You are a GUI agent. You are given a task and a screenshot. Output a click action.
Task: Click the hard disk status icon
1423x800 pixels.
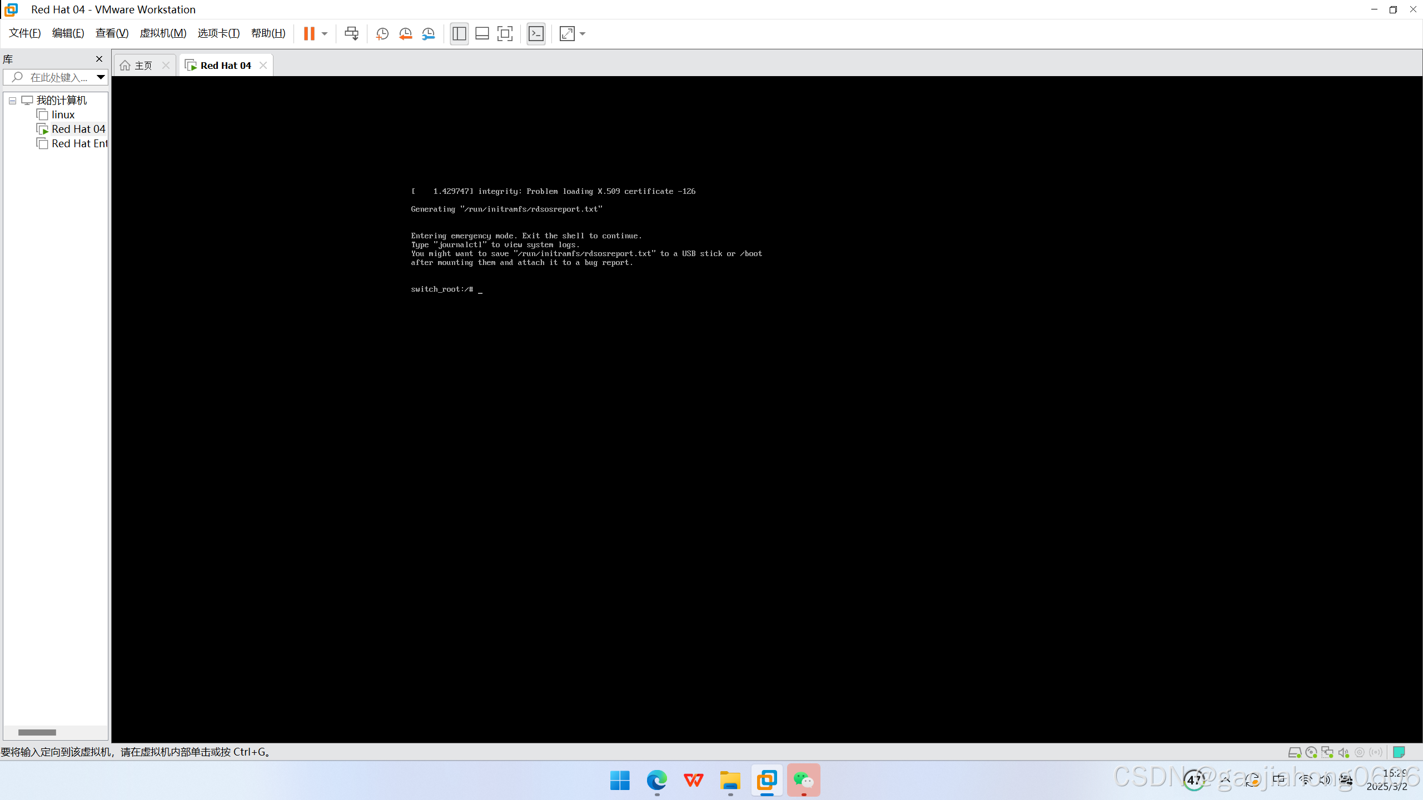tap(1295, 752)
